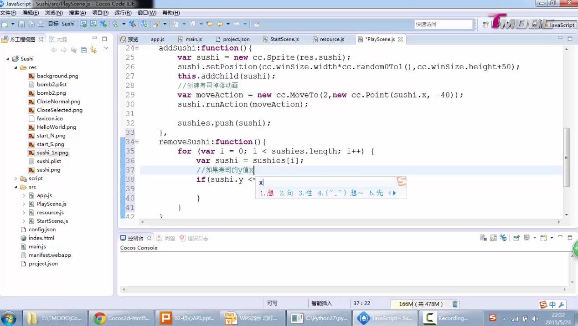The image size is (578, 326).
Task: Open the Chrome Cocos2d-html5 taskbar item
Action: pos(122,318)
